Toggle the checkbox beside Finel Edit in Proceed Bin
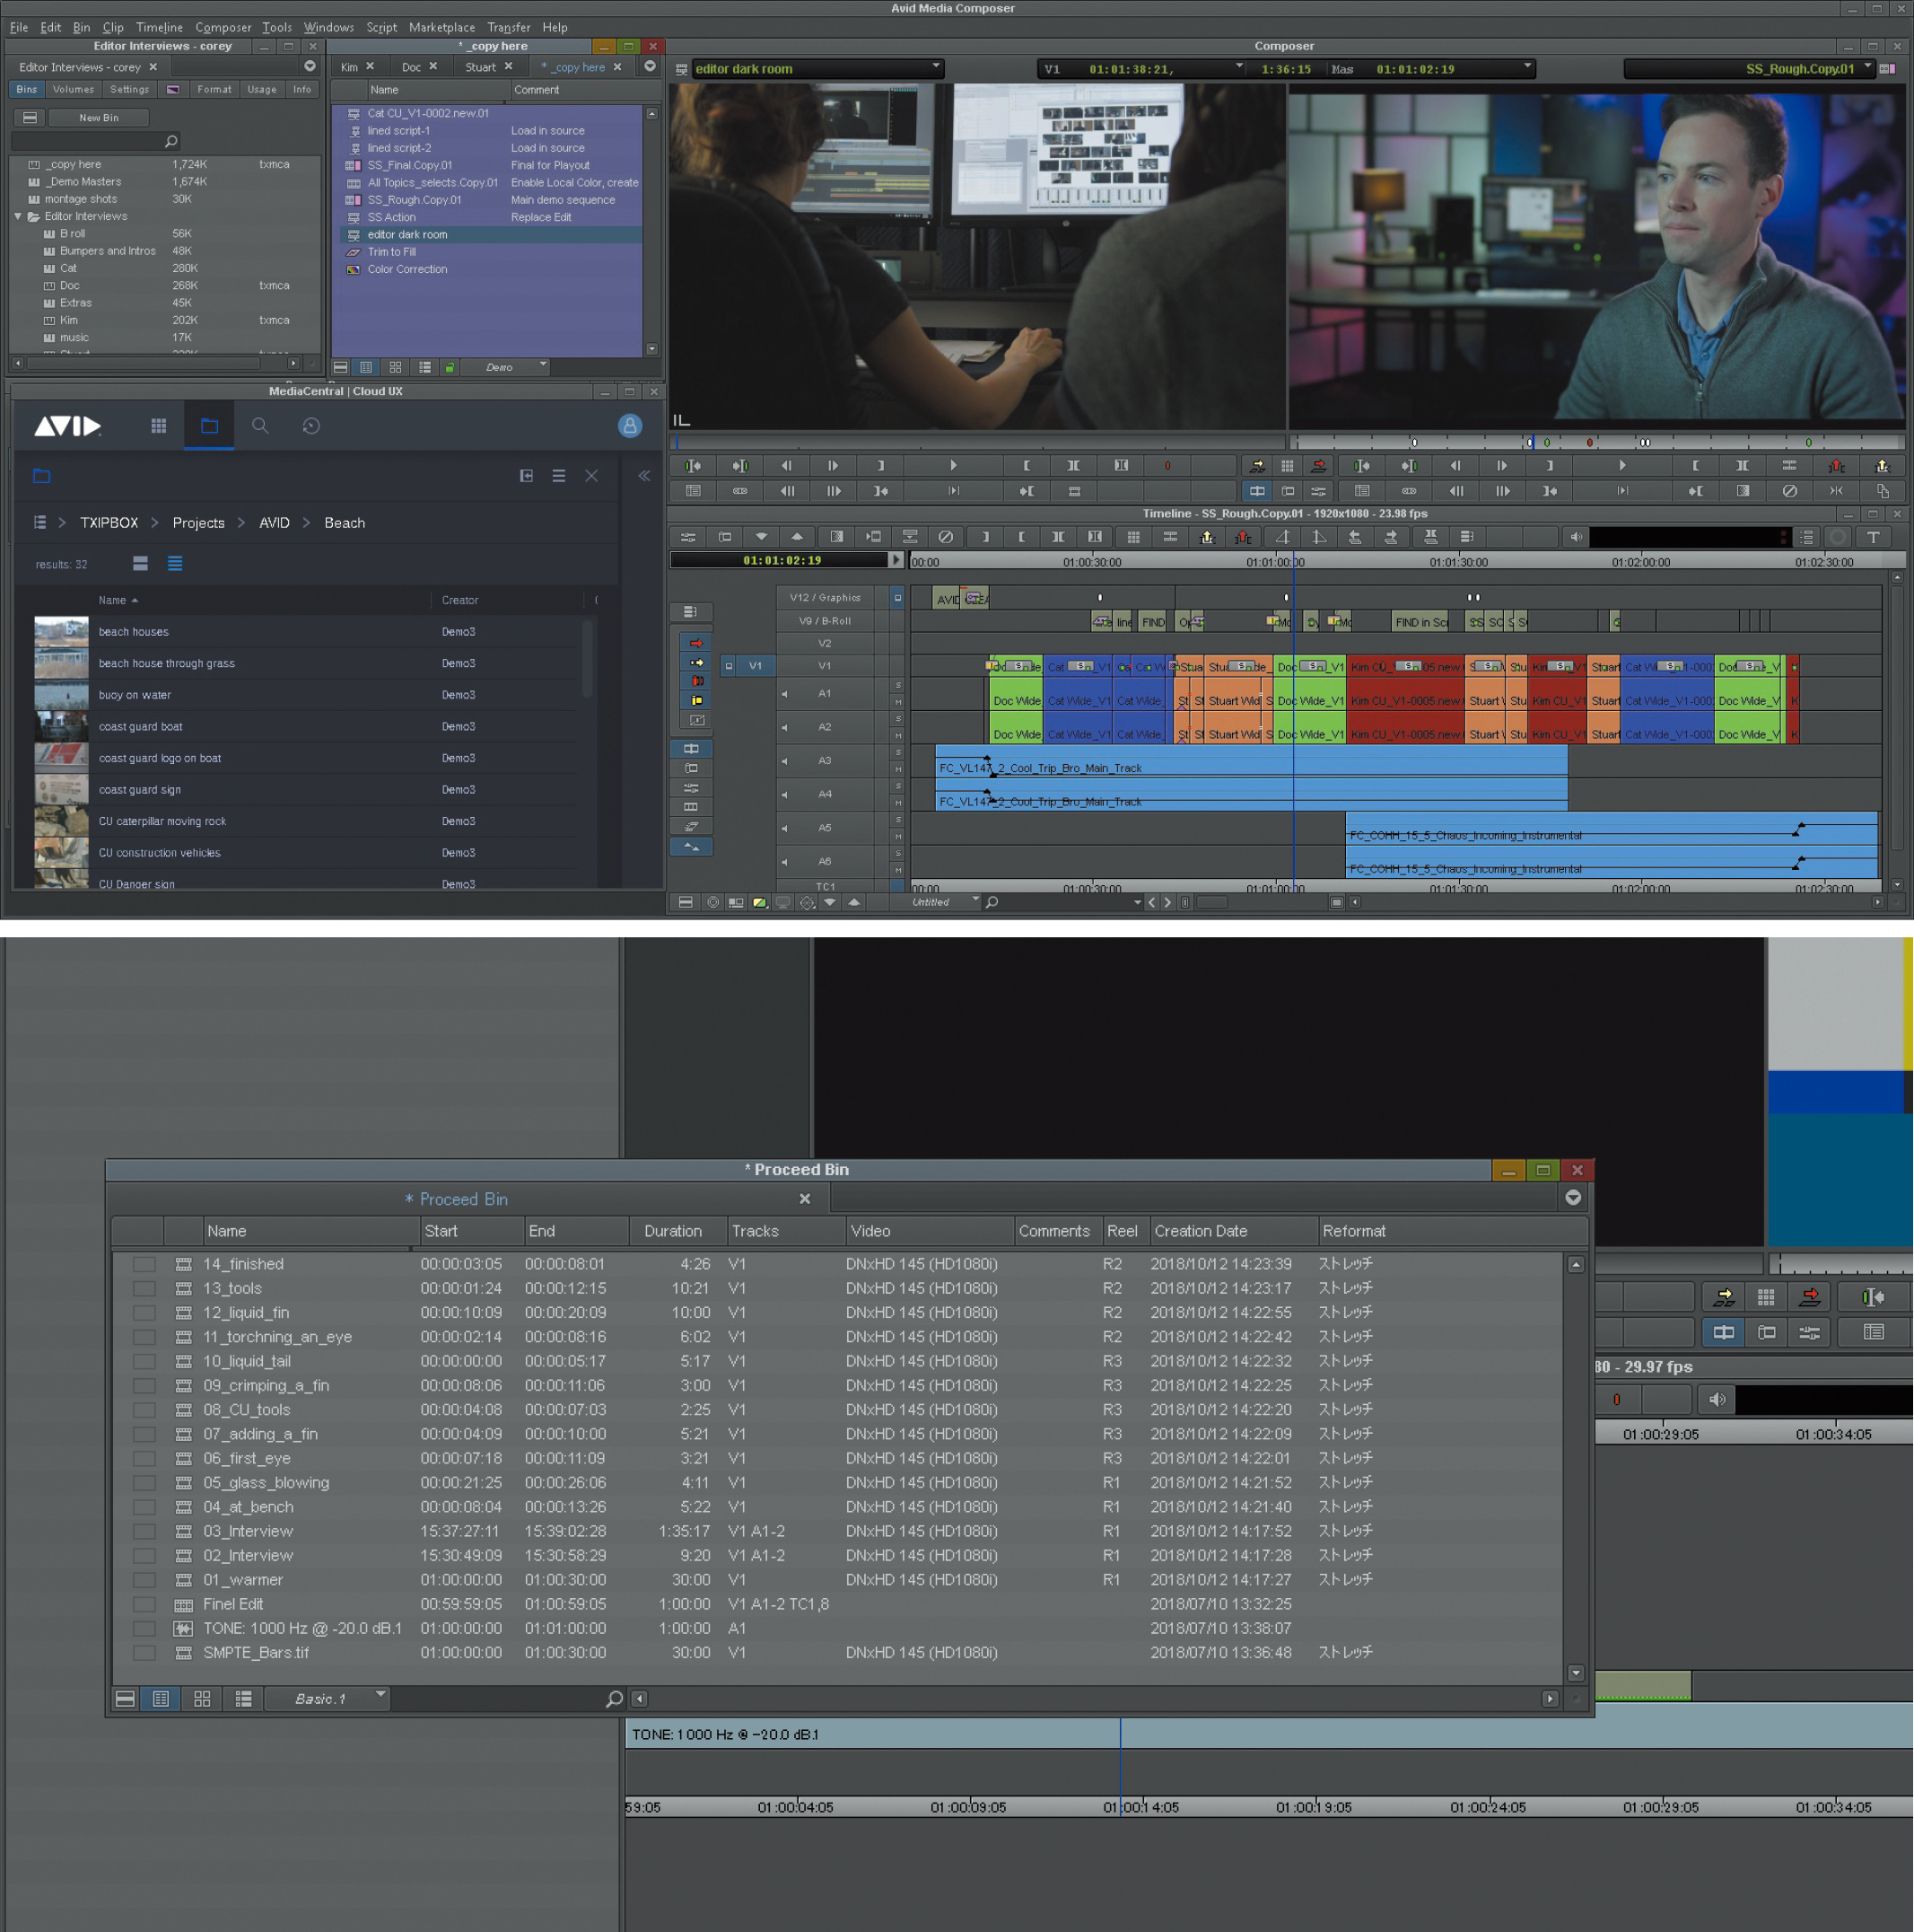1914x1932 pixels. (x=144, y=1604)
